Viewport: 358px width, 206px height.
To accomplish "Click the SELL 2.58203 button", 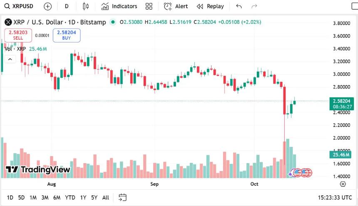I will pyautogui.click(x=18, y=35).
